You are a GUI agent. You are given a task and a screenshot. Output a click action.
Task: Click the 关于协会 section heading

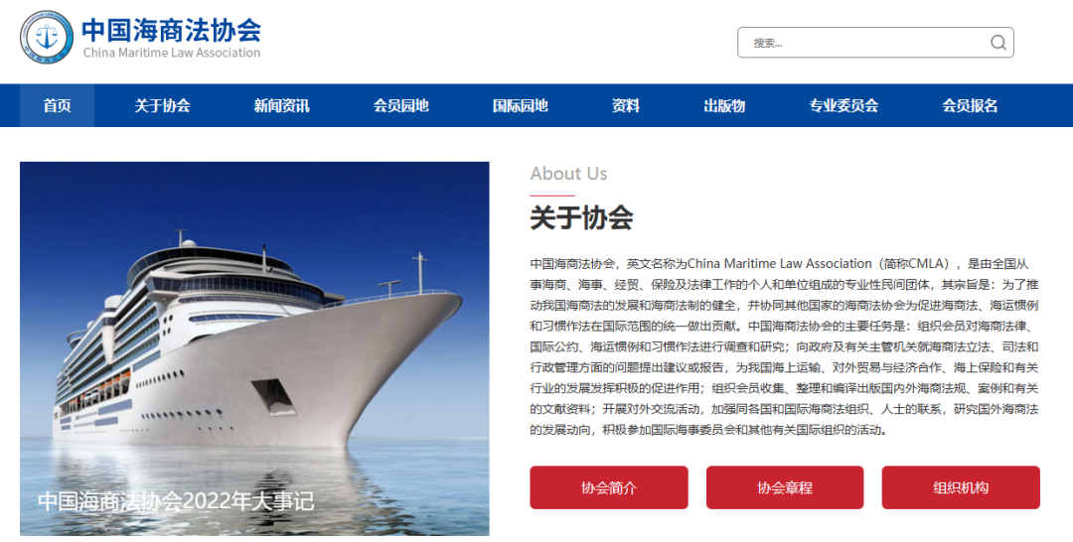tap(581, 218)
